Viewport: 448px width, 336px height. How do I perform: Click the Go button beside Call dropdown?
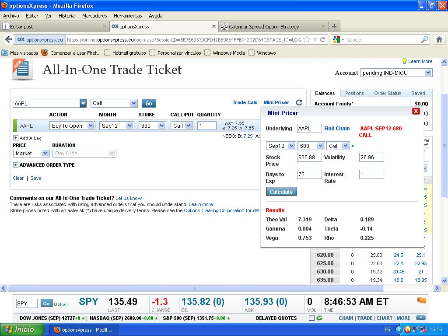pos(149,103)
